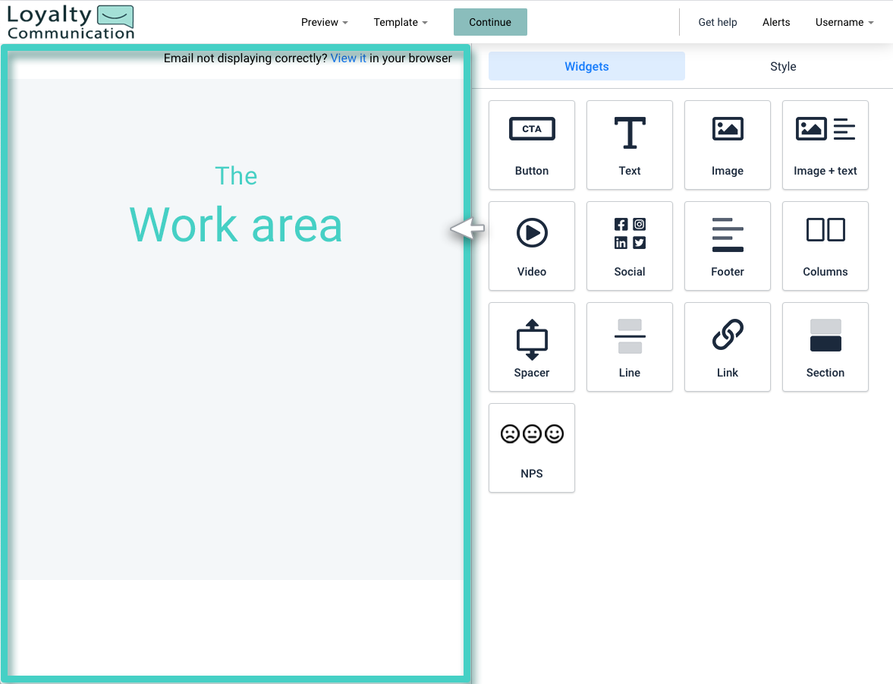Open the Preview dropdown

[324, 22]
